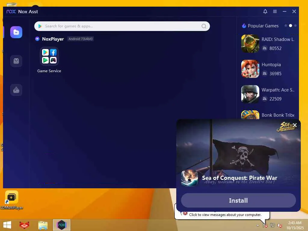The width and height of the screenshot is (308, 231).
Task: Click the message about your computer balloon
Action: pyautogui.click(x=225, y=215)
